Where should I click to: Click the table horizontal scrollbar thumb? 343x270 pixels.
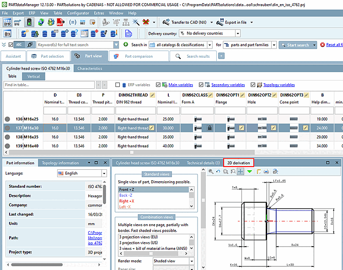132,152
